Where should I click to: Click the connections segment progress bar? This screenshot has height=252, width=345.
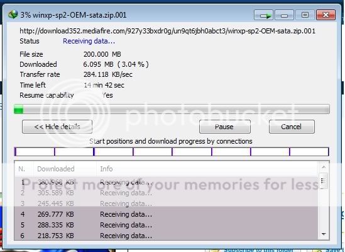172,152
